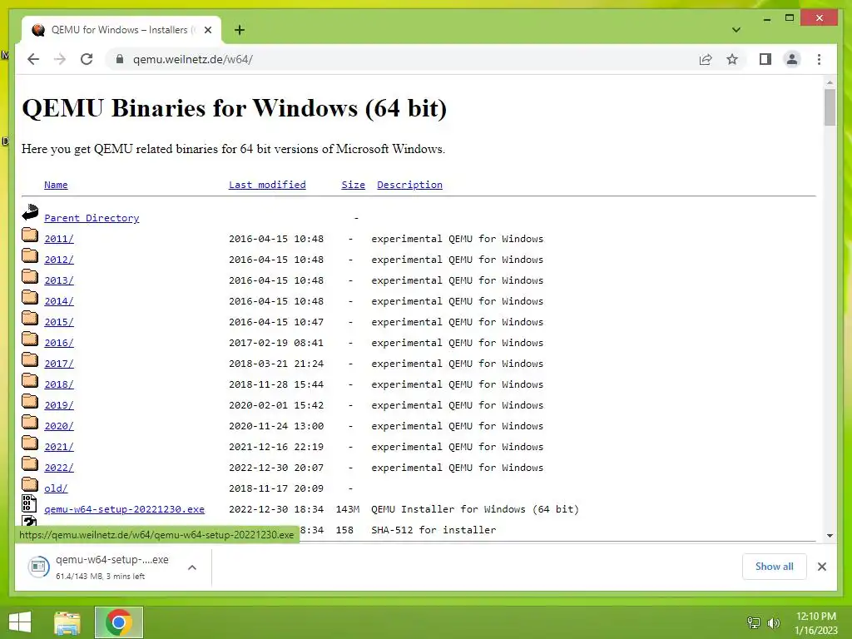Screen dimensions: 852x639
Task: Open a new browser tab
Action: 239,30
